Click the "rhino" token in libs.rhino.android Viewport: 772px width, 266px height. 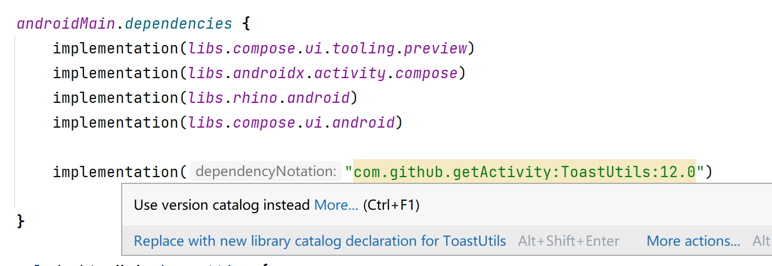tap(255, 98)
